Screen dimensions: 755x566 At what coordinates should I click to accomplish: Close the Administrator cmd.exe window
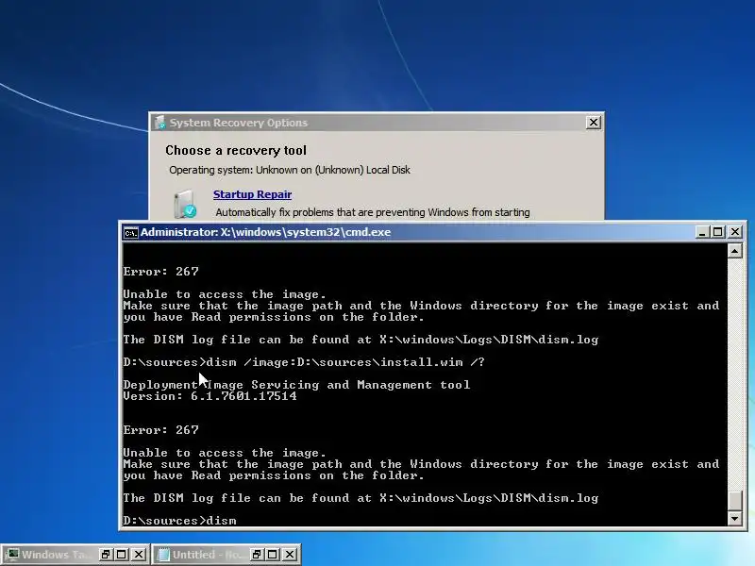pos(735,232)
